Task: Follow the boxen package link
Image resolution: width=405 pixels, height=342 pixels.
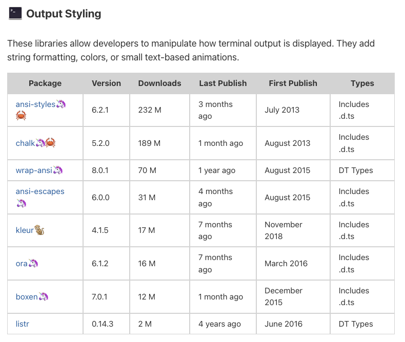Action: coord(27,296)
